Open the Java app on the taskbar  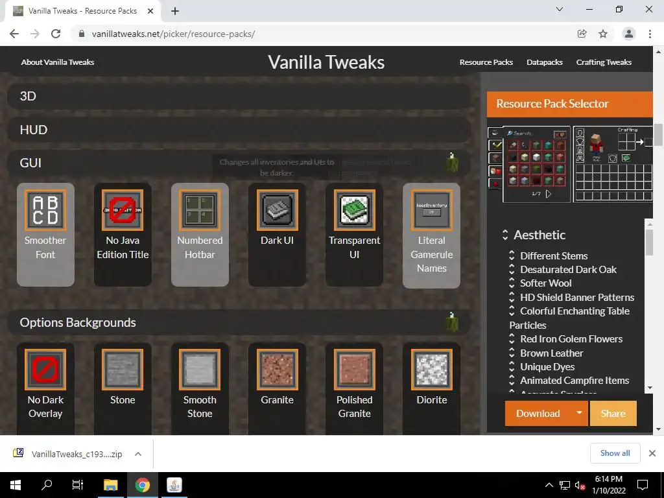point(174,485)
